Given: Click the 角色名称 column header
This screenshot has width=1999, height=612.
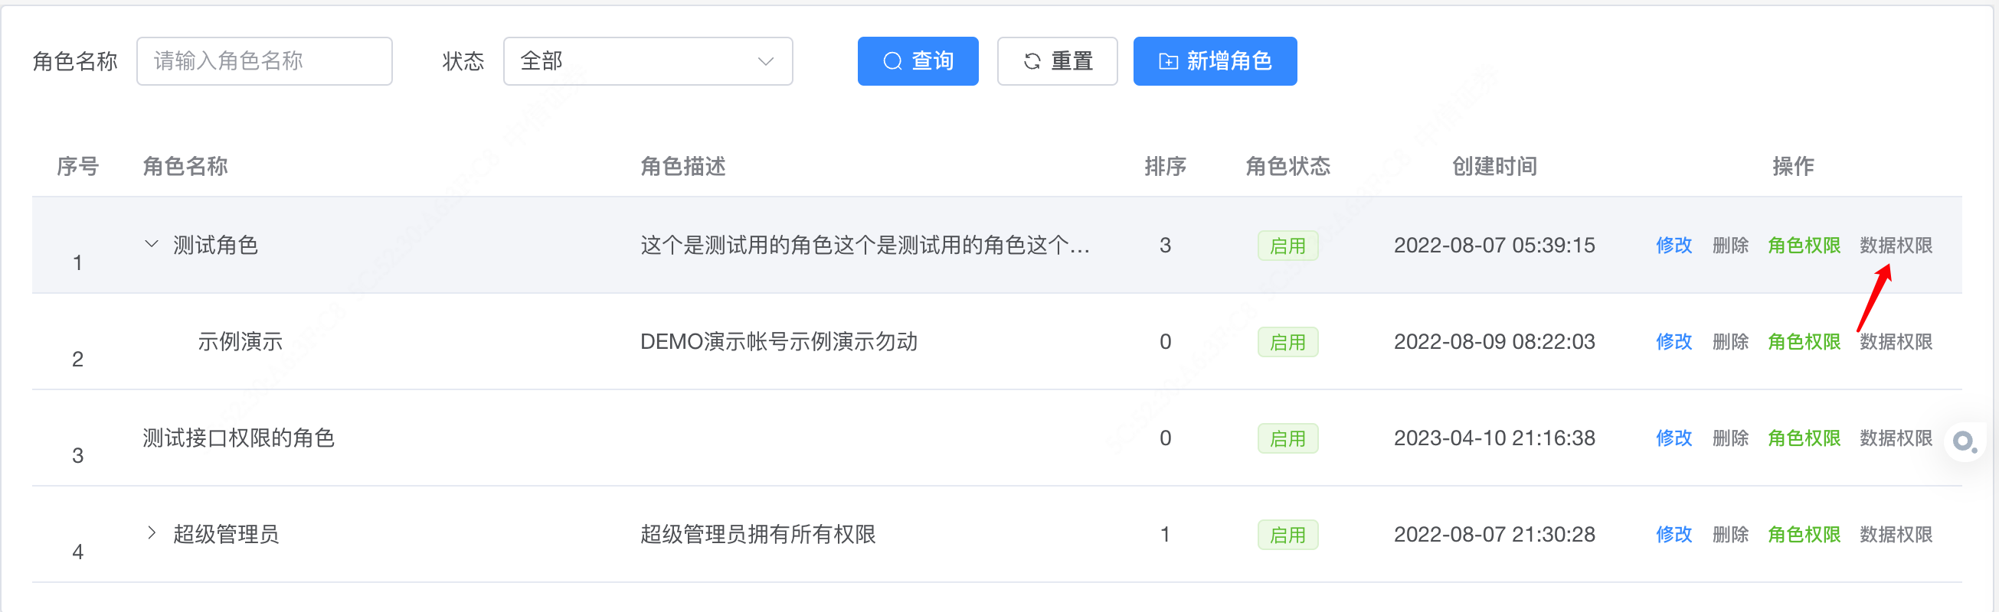Looking at the screenshot, I should coord(185,166).
